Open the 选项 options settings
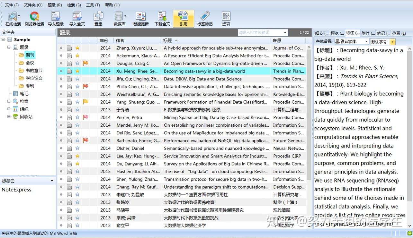The height and width of the screenshot is (238, 413). pos(226,19)
